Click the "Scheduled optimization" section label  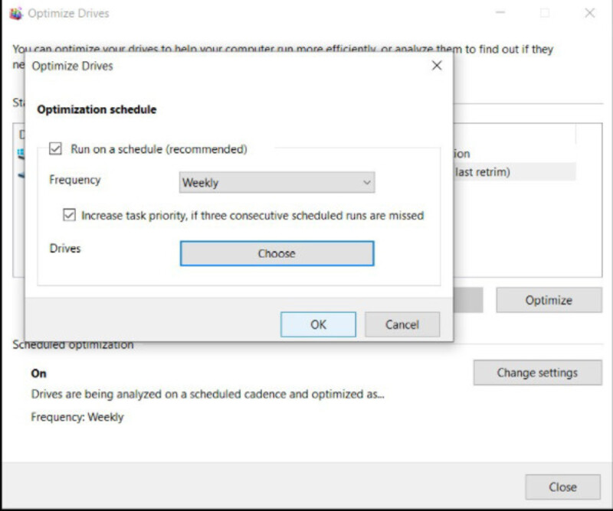tap(73, 345)
